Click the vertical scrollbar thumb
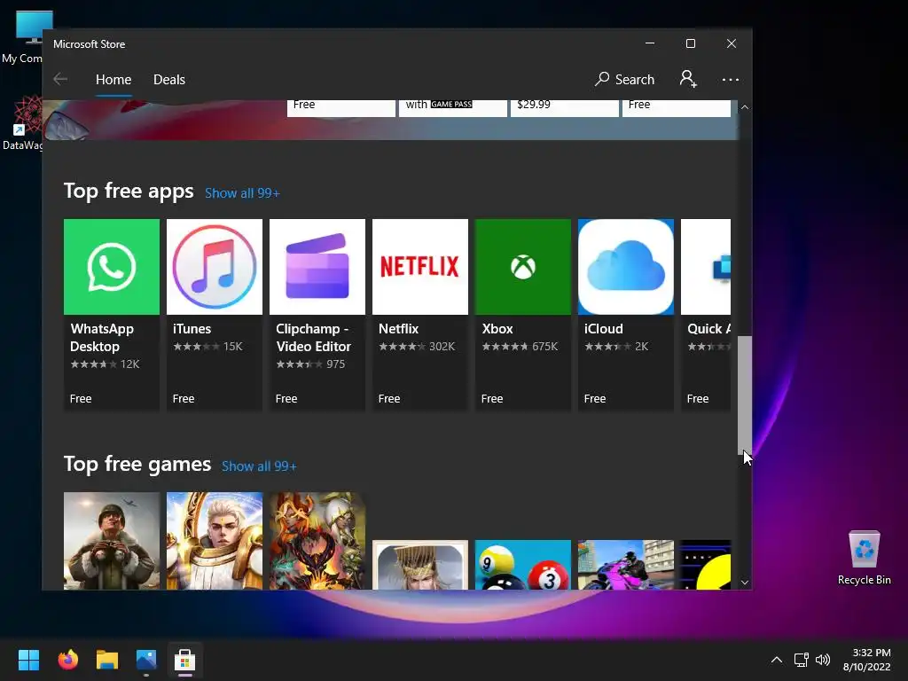 coord(745,395)
